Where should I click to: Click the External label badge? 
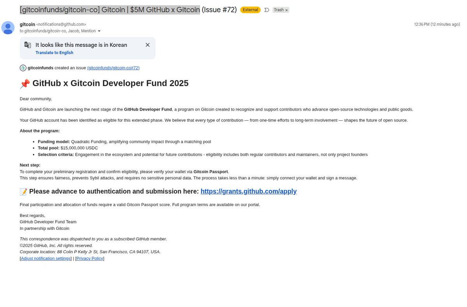250,10
